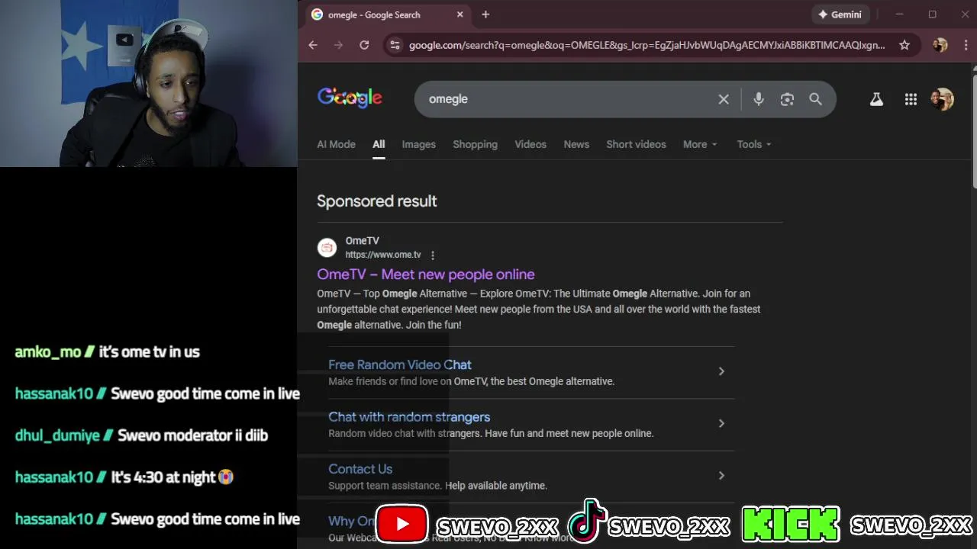Open Google Lens image search
The height and width of the screenshot is (549, 977).
[x=787, y=99]
